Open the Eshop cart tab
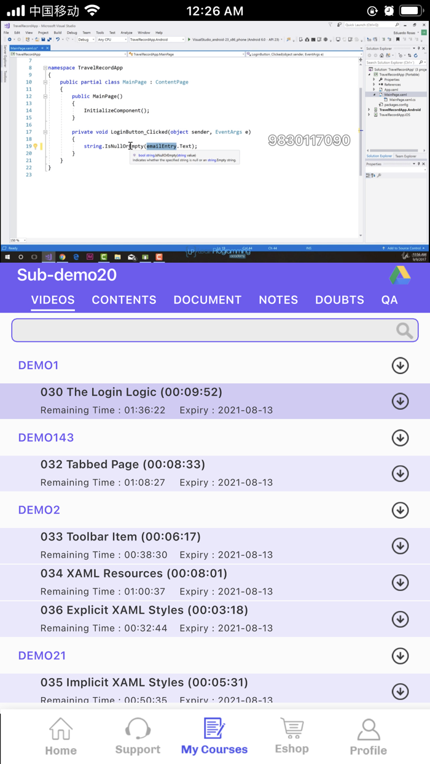 tap(292, 737)
